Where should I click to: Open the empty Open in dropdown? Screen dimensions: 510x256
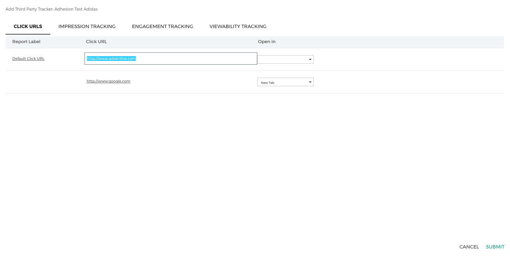285,59
